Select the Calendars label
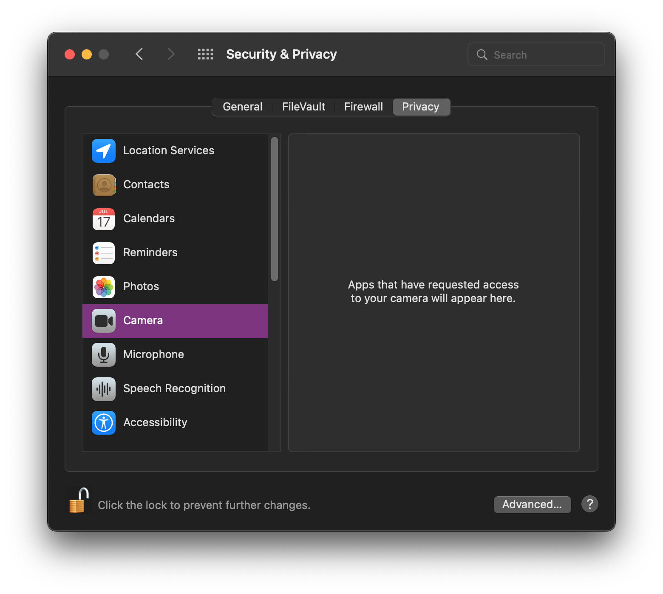Viewport: 663px width, 594px height. [x=149, y=218]
